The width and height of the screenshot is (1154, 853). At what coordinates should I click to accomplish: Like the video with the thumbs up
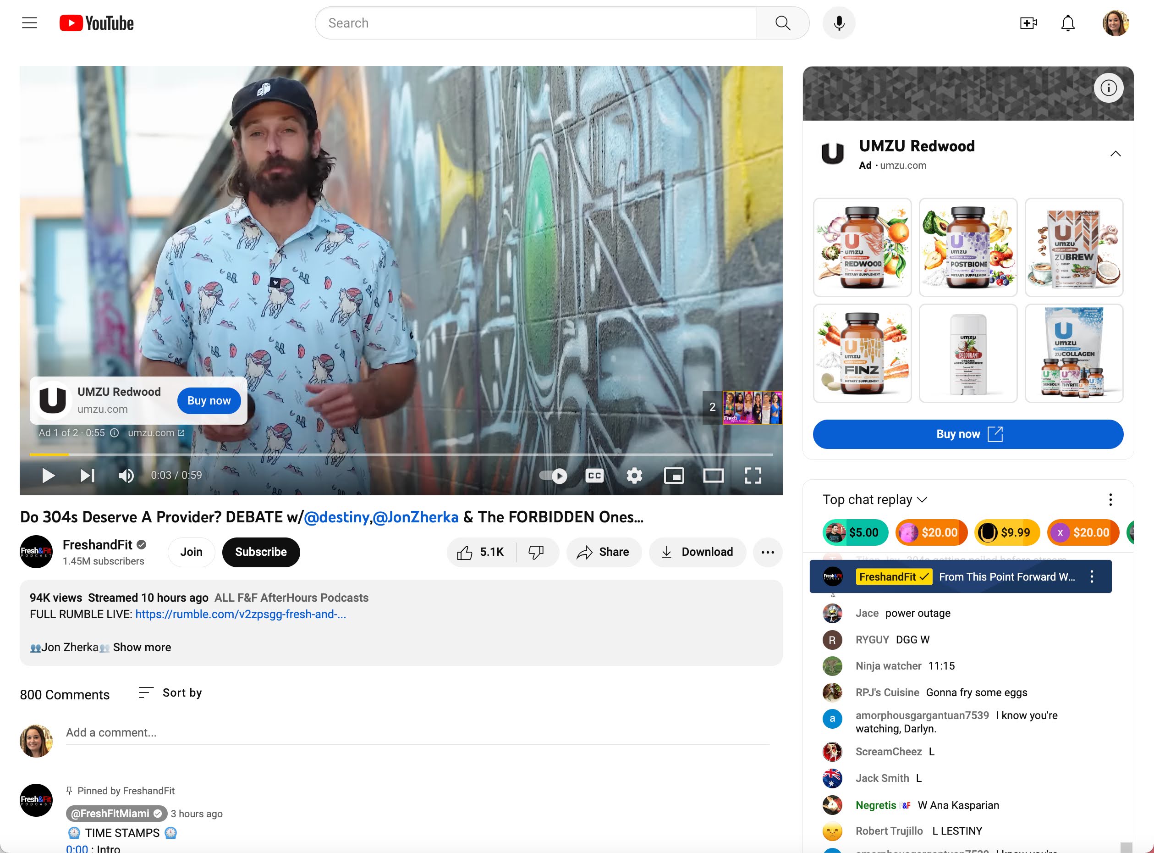point(465,551)
